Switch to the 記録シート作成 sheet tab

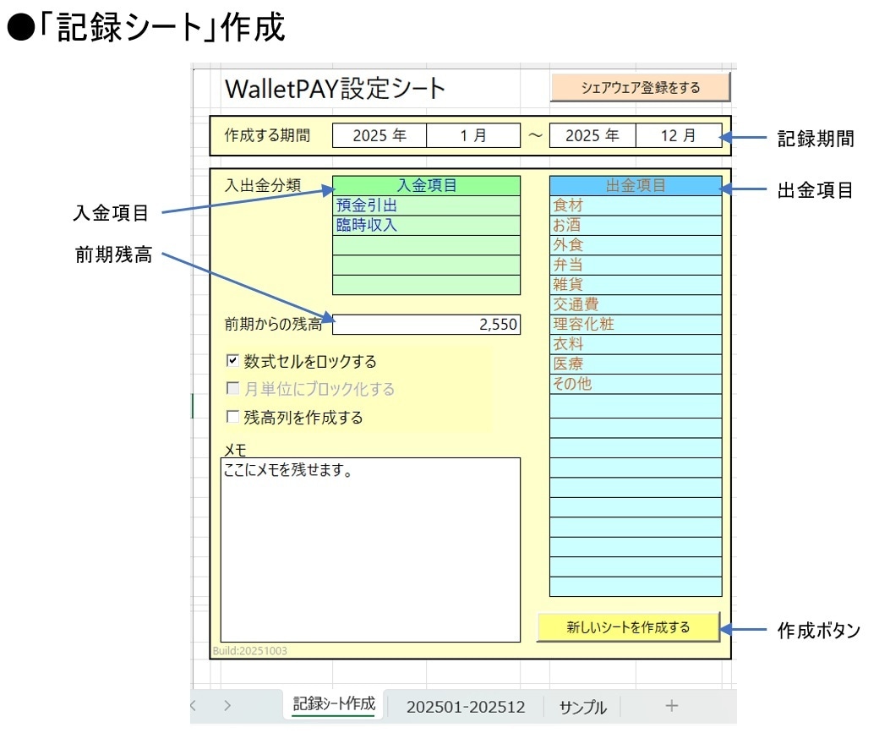point(334,704)
